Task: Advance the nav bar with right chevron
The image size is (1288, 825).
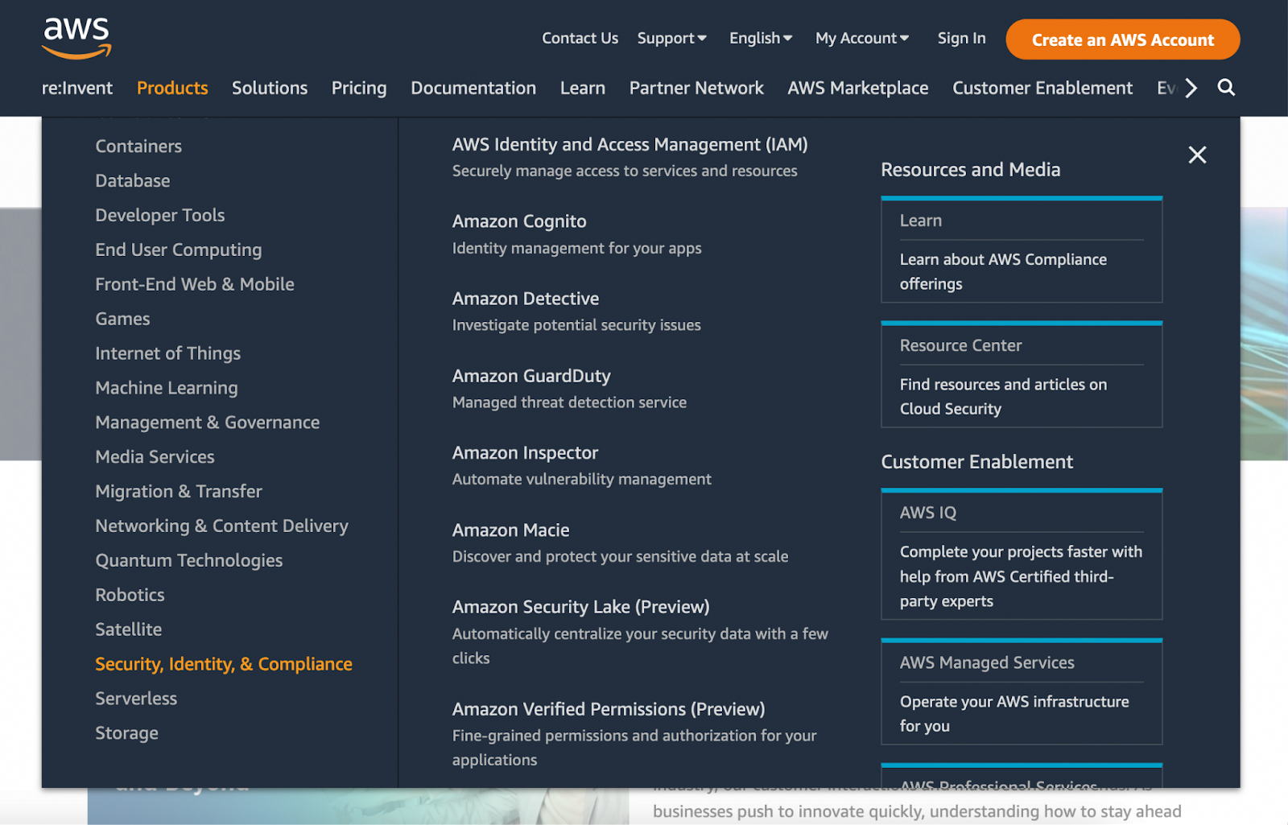Action: tap(1191, 88)
